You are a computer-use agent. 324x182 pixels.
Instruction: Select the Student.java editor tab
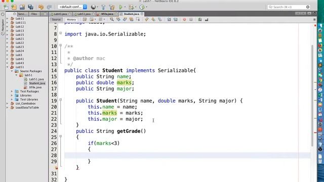click(131, 14)
